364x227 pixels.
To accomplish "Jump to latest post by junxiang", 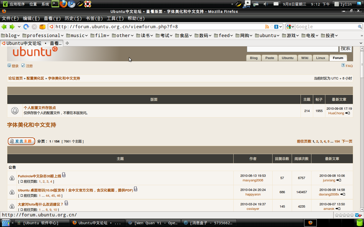I will pos(339,180).
